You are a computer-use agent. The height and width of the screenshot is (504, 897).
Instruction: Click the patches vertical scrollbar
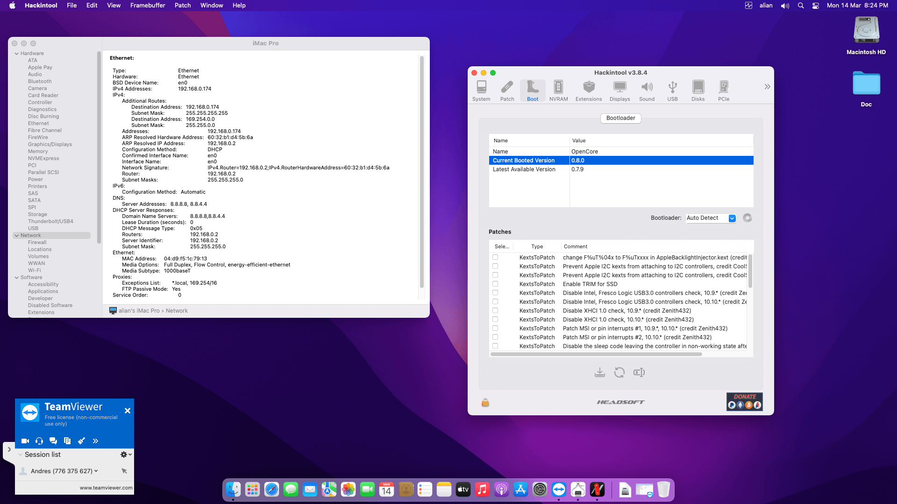click(x=750, y=271)
